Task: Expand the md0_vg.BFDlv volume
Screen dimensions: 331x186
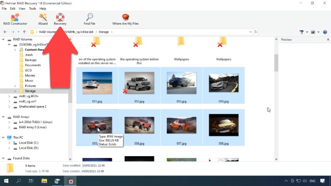Action: pyautogui.click(x=9, y=96)
